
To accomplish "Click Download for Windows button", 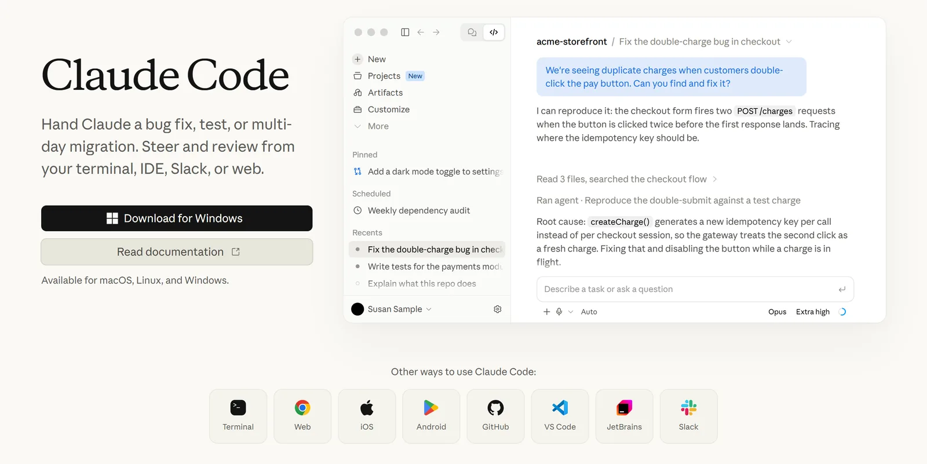I will point(177,218).
